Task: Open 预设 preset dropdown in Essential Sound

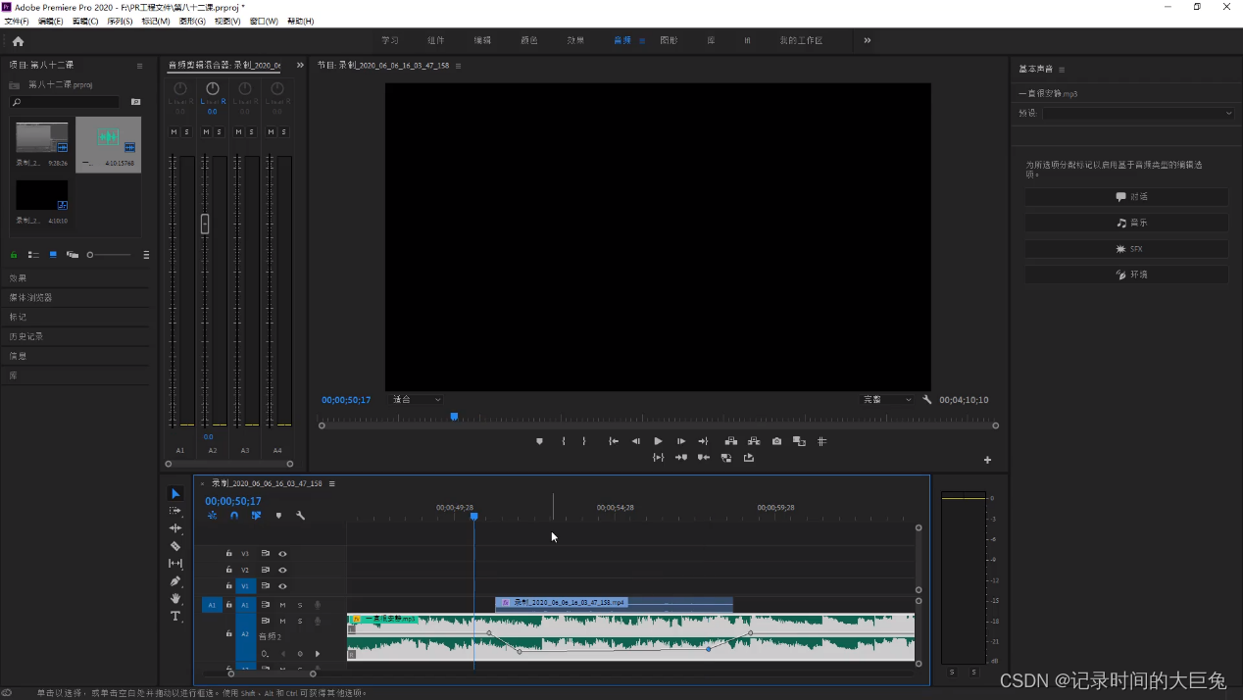Action: (x=1137, y=114)
